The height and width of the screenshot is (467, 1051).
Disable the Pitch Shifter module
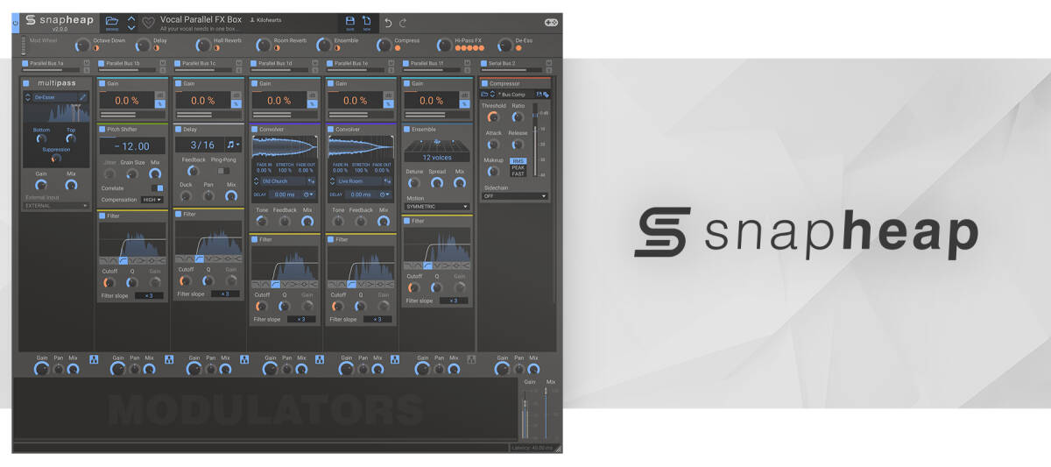(102, 129)
